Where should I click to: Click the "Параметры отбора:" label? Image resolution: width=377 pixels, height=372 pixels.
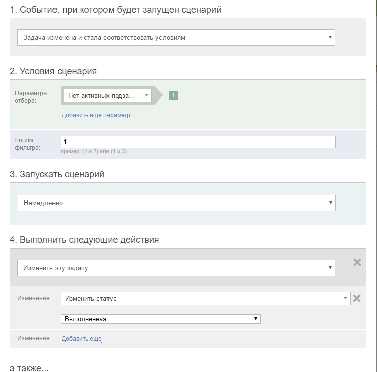[x=31, y=96]
